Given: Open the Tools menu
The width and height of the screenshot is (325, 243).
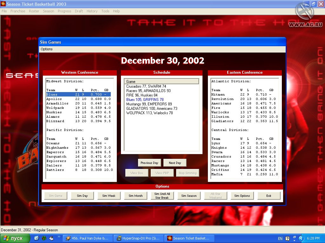Looking at the screenshot, I should click(x=105, y=11).
